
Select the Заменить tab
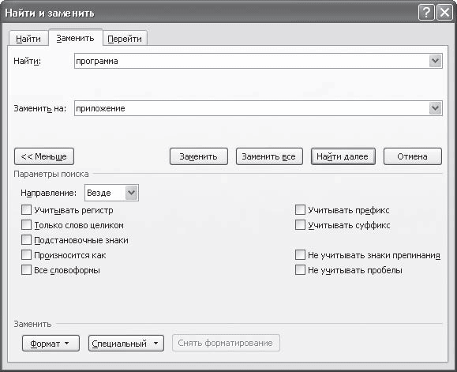click(x=75, y=38)
